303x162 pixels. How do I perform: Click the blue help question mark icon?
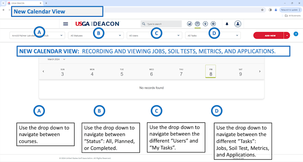pos(296,34)
